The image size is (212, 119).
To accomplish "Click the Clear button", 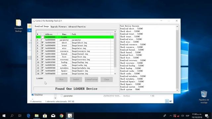I will tap(107, 79).
